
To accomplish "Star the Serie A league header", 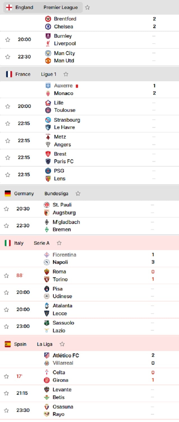I will click(x=59, y=243).
